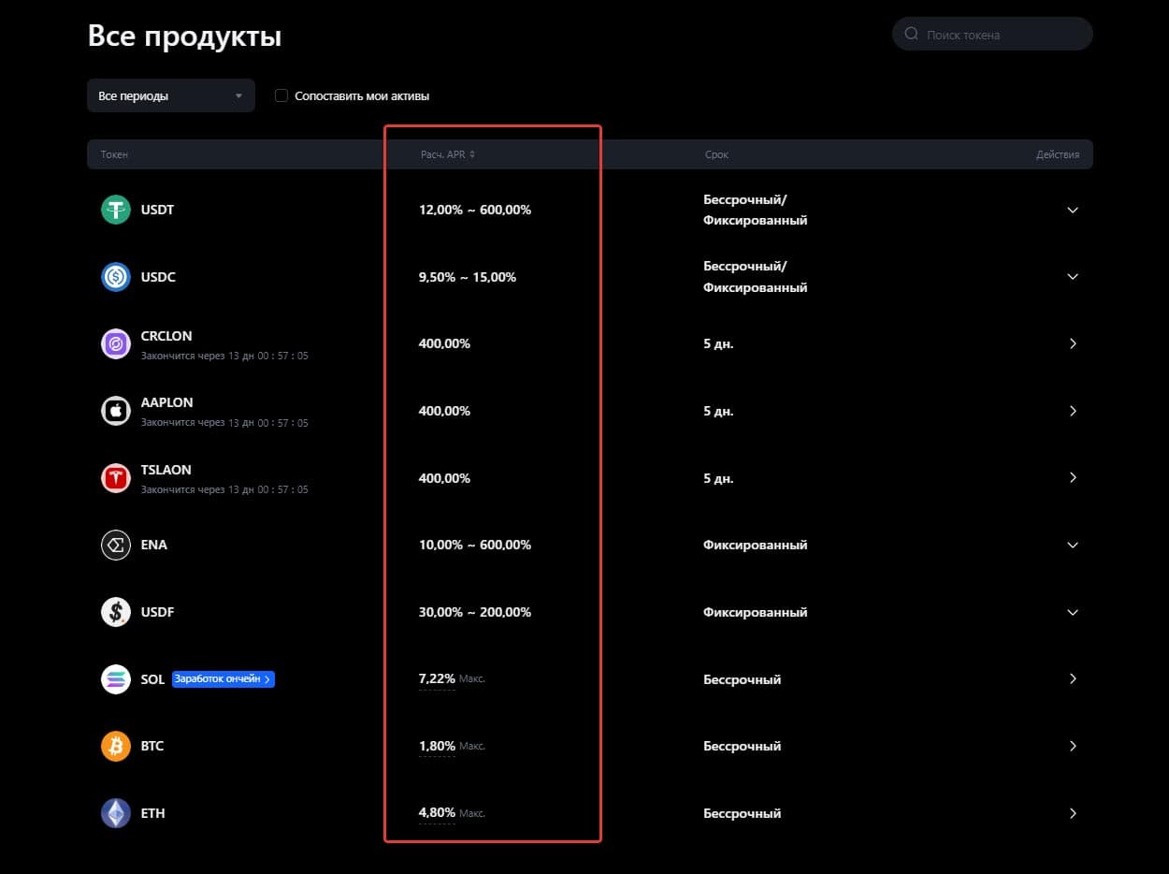The image size is (1169, 874).
Task: Click ENA APR value 10,00% ~ 600,00%
Action: point(475,545)
